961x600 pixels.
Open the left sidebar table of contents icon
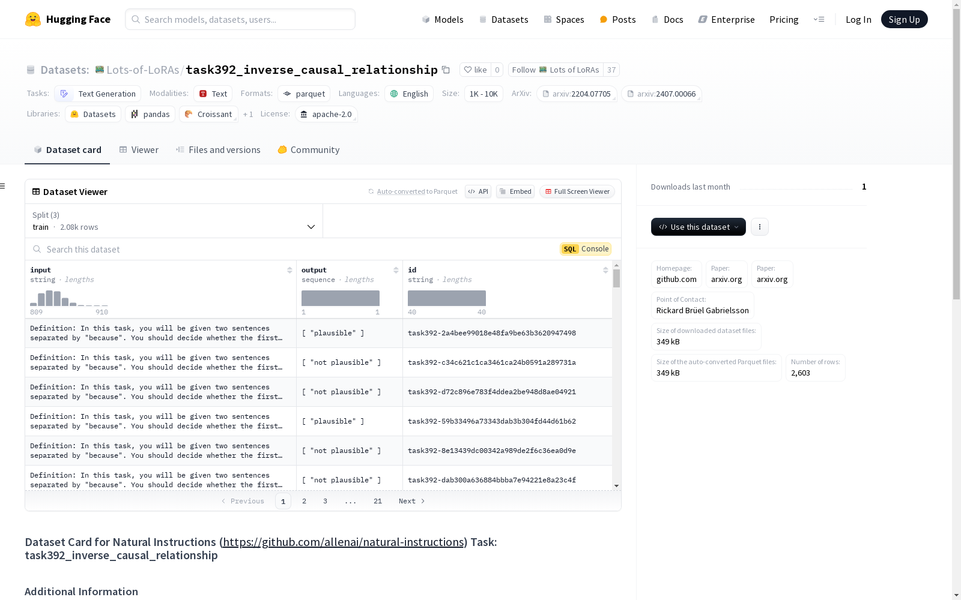(2, 186)
